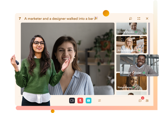Select Filibert Olivier's video tile
The height and width of the screenshot is (113, 159).
139,65
